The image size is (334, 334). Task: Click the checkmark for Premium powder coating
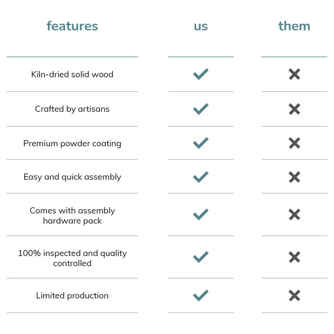coord(200,143)
